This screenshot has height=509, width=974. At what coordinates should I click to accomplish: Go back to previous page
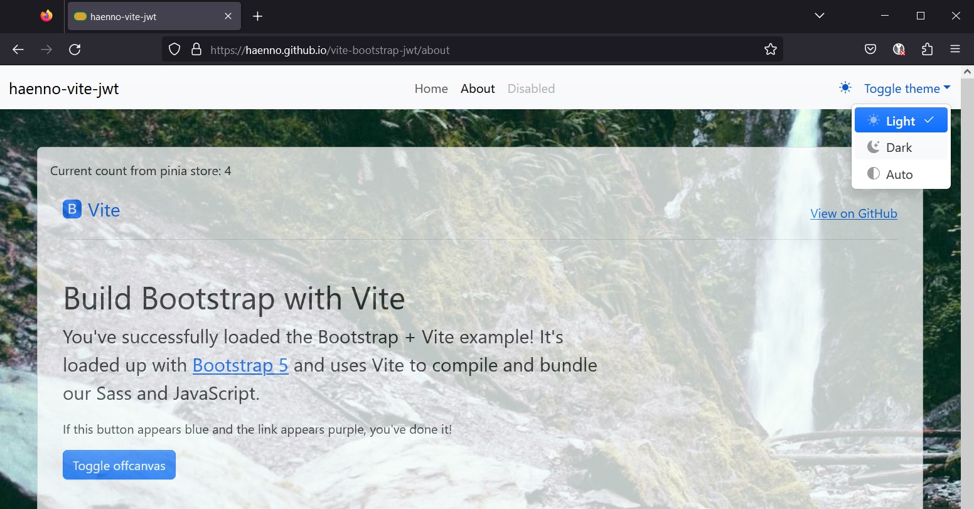coord(18,50)
